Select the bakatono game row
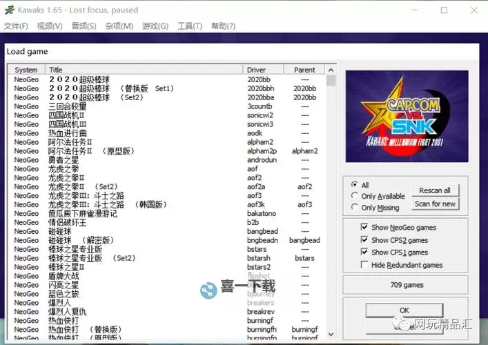The height and width of the screenshot is (345, 488). click(167, 214)
